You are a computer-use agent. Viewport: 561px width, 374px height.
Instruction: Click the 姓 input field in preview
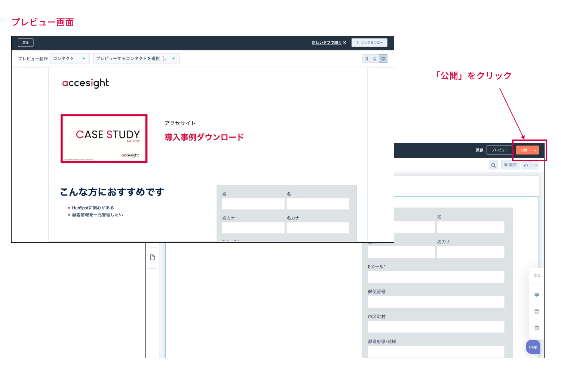[x=253, y=204]
